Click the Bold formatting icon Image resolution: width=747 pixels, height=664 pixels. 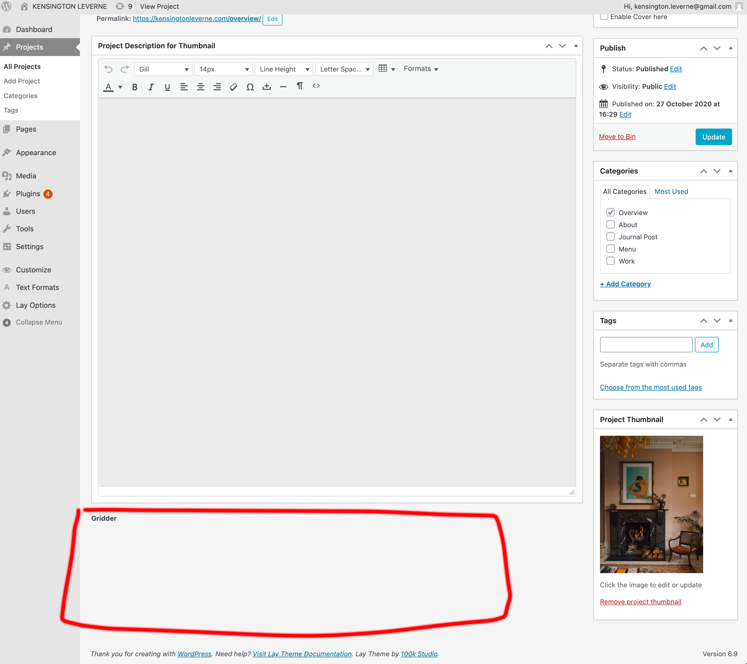point(134,87)
